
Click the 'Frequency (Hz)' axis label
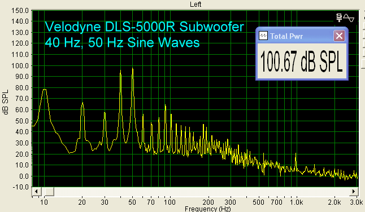pos(207,209)
